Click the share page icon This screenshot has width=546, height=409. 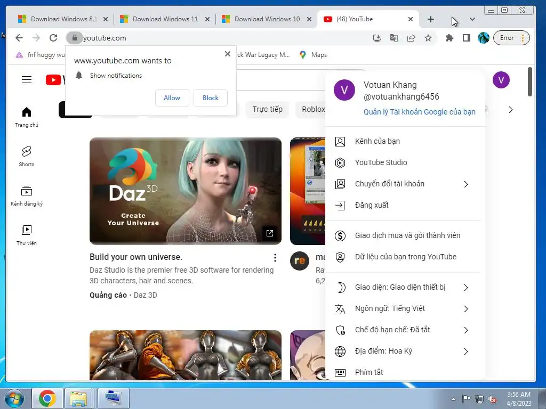pyautogui.click(x=411, y=38)
